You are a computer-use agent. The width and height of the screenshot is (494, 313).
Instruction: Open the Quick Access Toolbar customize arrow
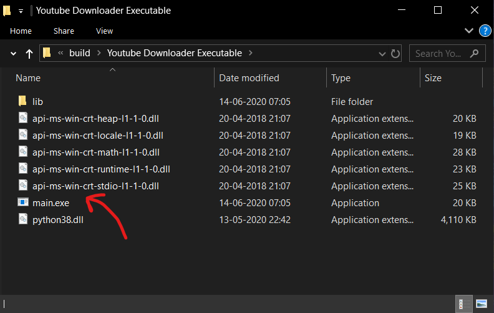(x=21, y=11)
